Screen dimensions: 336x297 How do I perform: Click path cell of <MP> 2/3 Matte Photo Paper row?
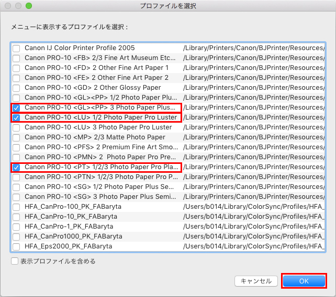point(254,137)
